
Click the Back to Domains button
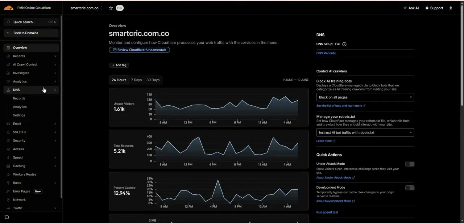[x=31, y=33]
